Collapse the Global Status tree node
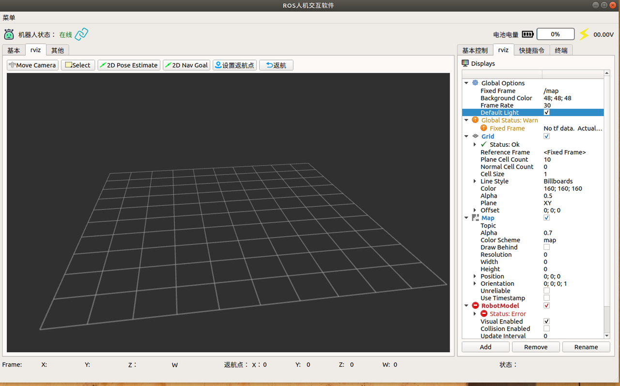Image resolution: width=620 pixels, height=386 pixels. tap(466, 120)
